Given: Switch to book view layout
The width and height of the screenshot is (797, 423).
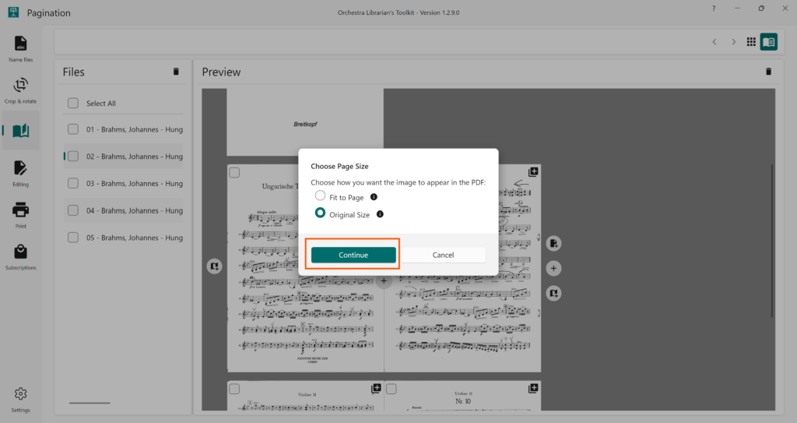Looking at the screenshot, I should pos(769,42).
